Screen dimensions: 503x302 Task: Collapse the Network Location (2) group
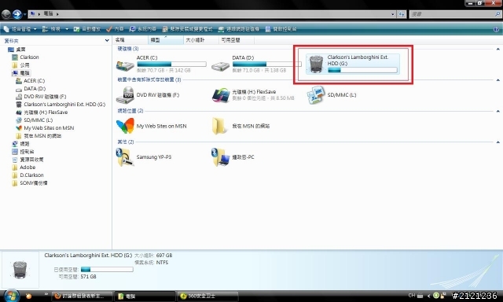point(497,111)
